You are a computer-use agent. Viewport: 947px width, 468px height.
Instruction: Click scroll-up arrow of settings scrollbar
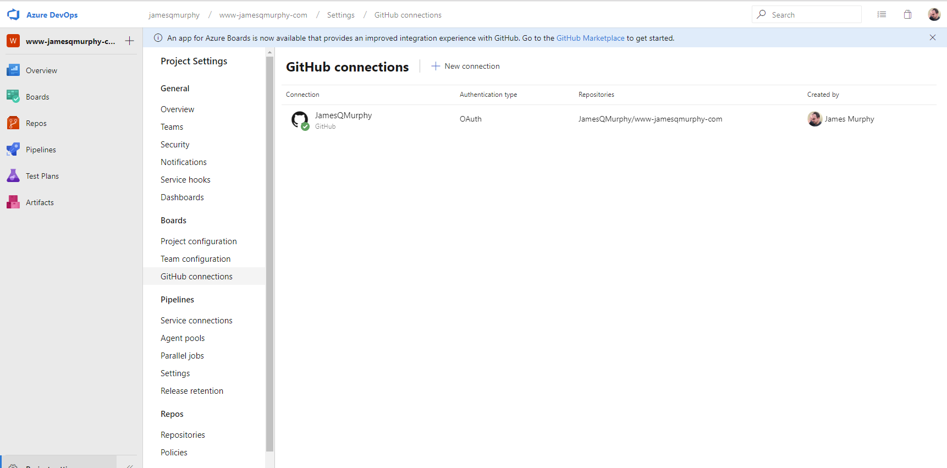coord(269,52)
